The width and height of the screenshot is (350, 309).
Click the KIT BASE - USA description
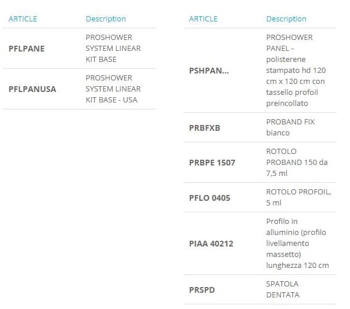click(113, 89)
